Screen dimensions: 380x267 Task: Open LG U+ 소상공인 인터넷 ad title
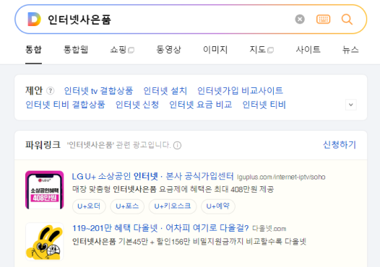tap(153, 176)
